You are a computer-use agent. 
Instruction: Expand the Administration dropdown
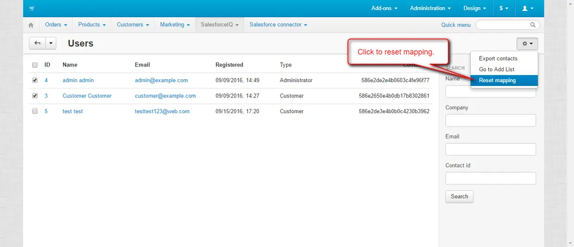click(x=430, y=9)
